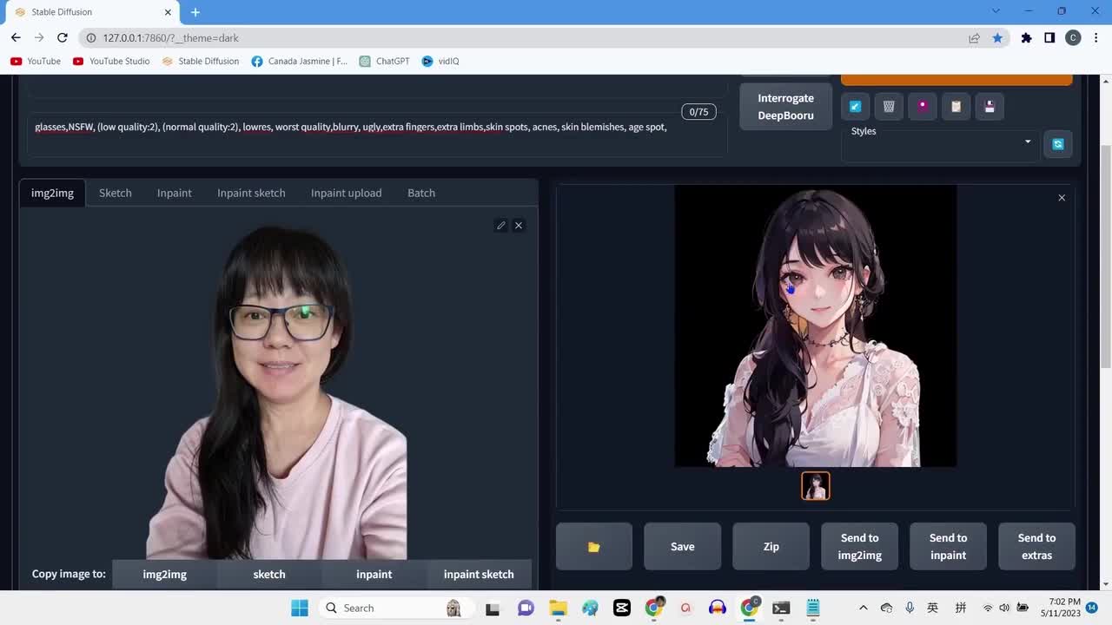Open File Explorer from the taskbar
The height and width of the screenshot is (625, 1112).
(x=557, y=609)
